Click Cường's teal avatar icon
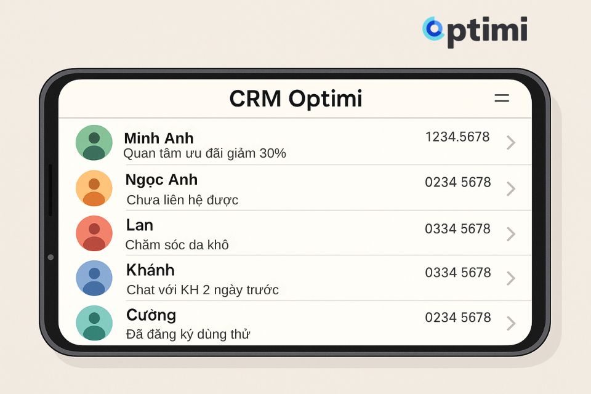The height and width of the screenshot is (394, 591). (94, 323)
